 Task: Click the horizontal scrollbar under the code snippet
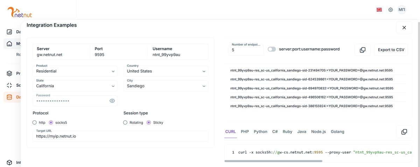[x=273, y=161]
